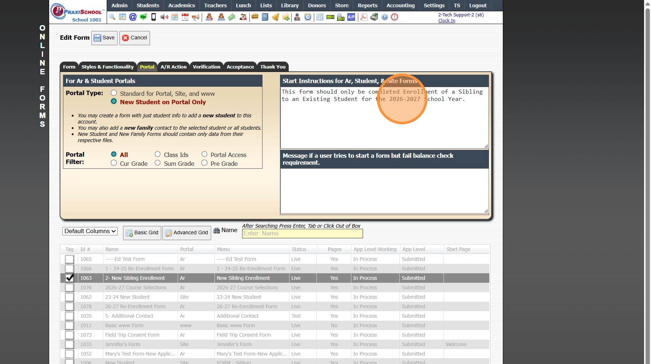Open the Verification tab
This screenshot has width=651, height=364.
coord(206,67)
